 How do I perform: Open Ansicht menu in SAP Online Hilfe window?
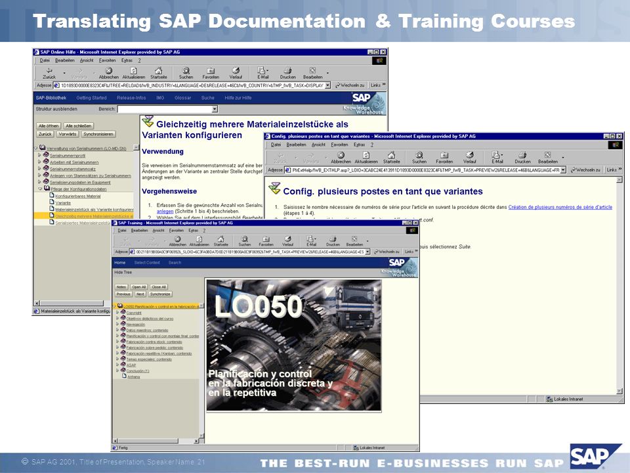pyautogui.click(x=87, y=60)
